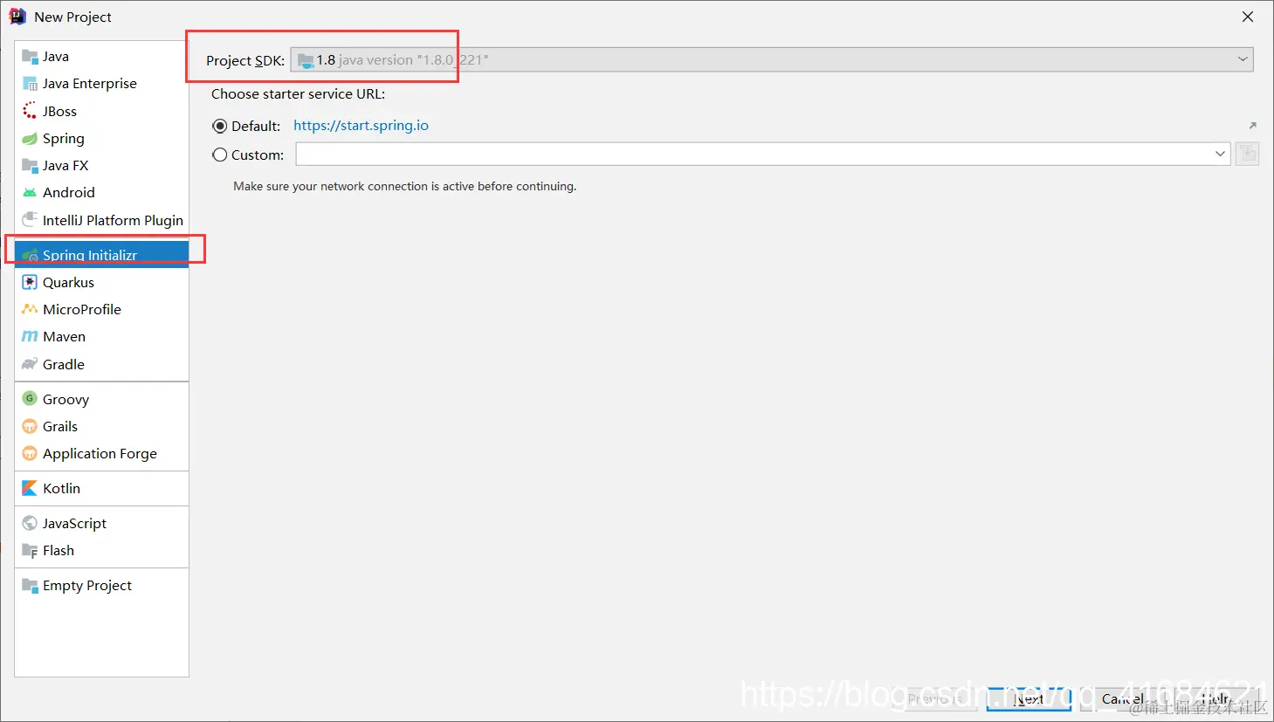Open the Custom URL history dropdown arrow
Image resolution: width=1274 pixels, height=722 pixels.
pos(1220,155)
